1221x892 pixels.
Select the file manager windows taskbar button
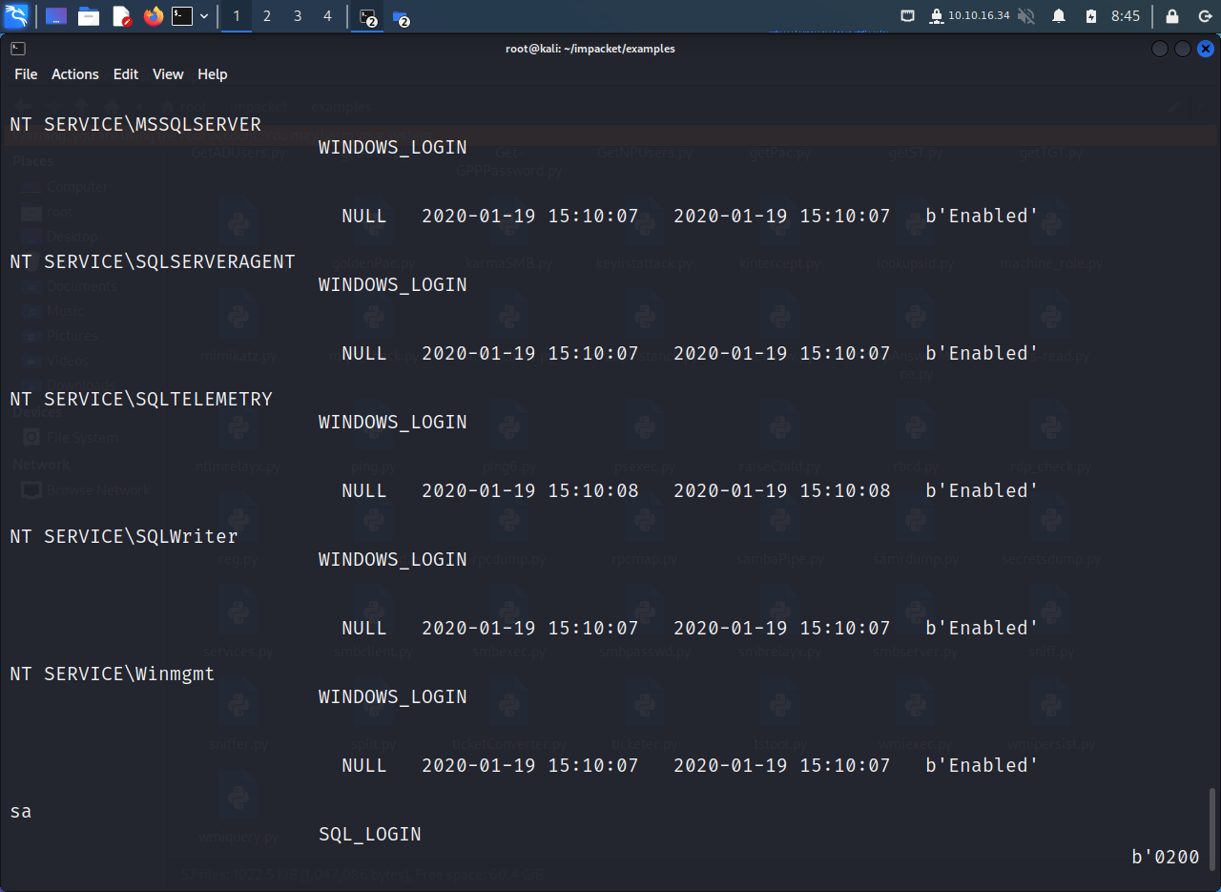pos(401,17)
